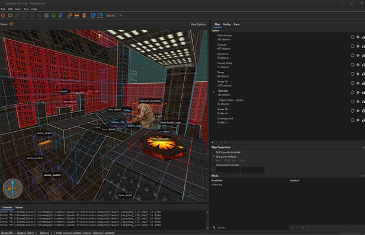This screenshot has width=365, height=235.
Task: Flip selection horizontally via toolbar icon
Action: (77, 15)
